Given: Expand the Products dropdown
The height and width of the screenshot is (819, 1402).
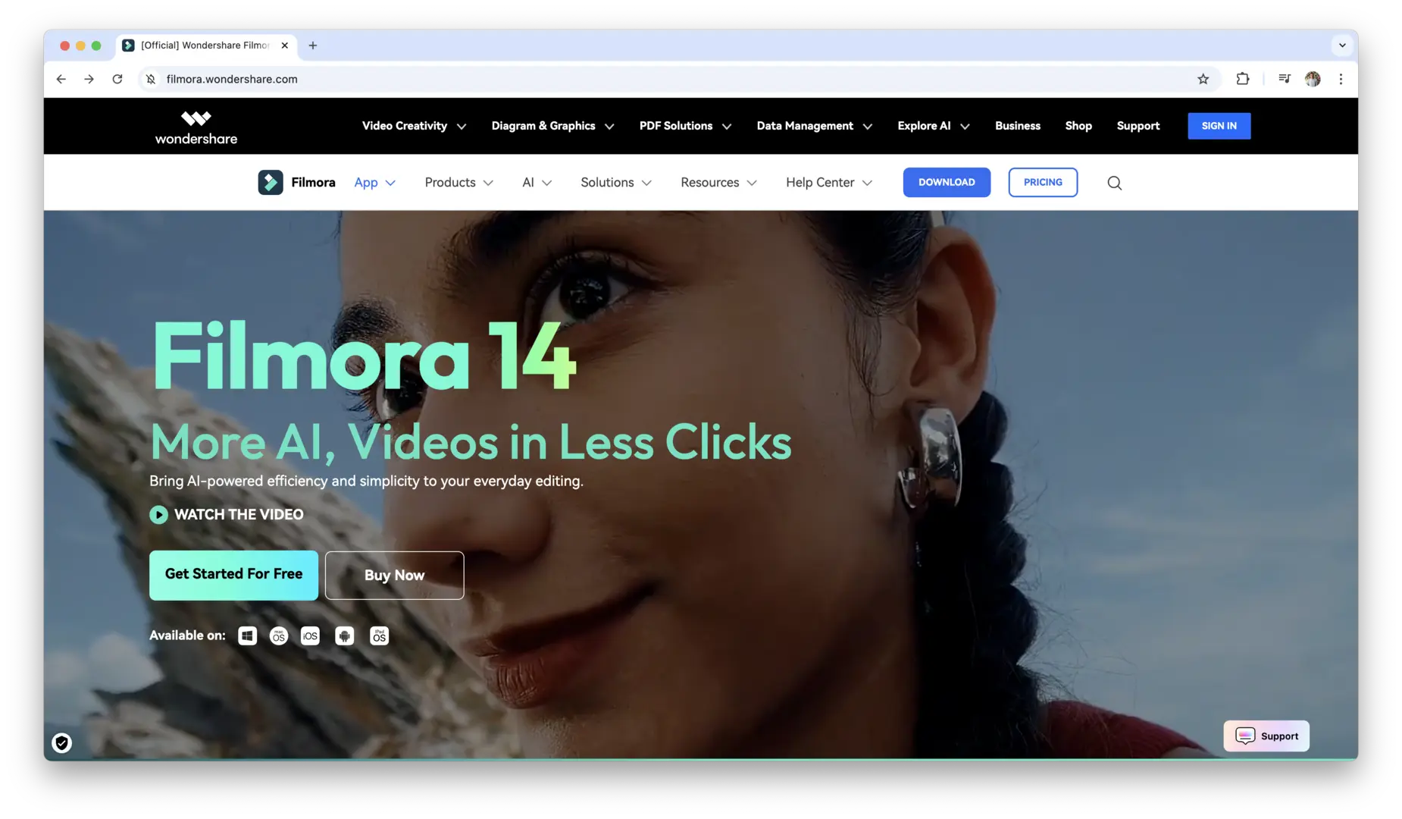Looking at the screenshot, I should (458, 183).
